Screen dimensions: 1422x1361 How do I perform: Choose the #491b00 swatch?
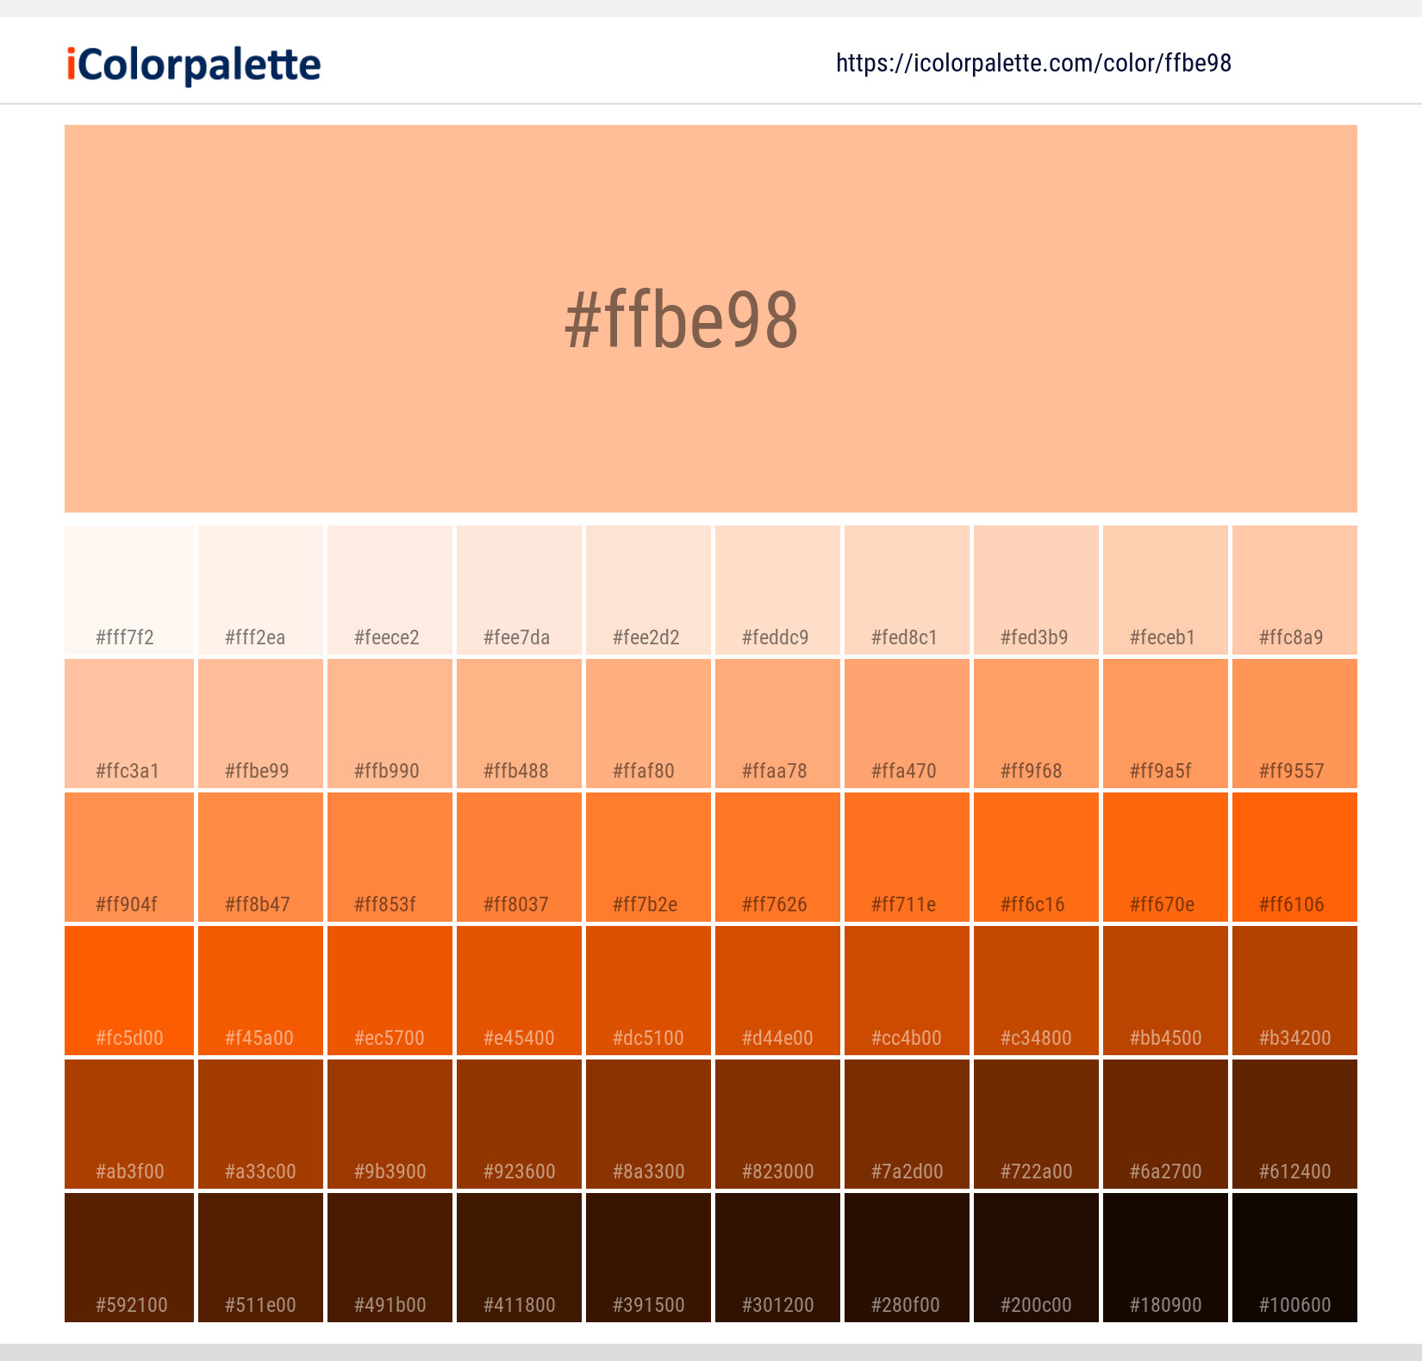(x=390, y=1258)
